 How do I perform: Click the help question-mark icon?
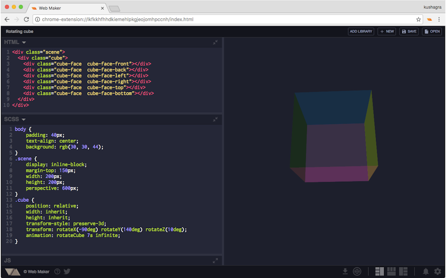(x=57, y=271)
